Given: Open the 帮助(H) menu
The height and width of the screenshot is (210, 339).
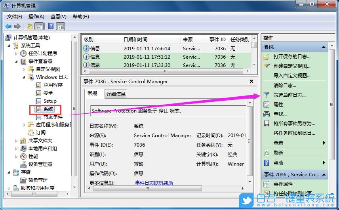Looking at the screenshot, I should (81, 17).
